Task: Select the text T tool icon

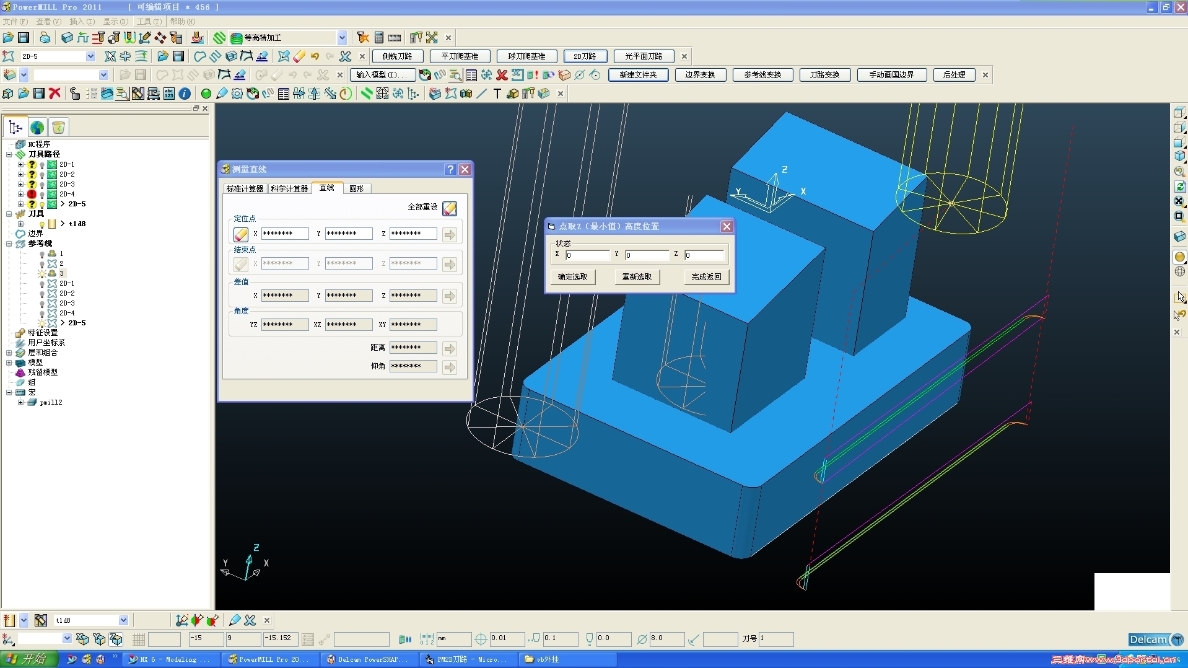Action: [x=497, y=94]
